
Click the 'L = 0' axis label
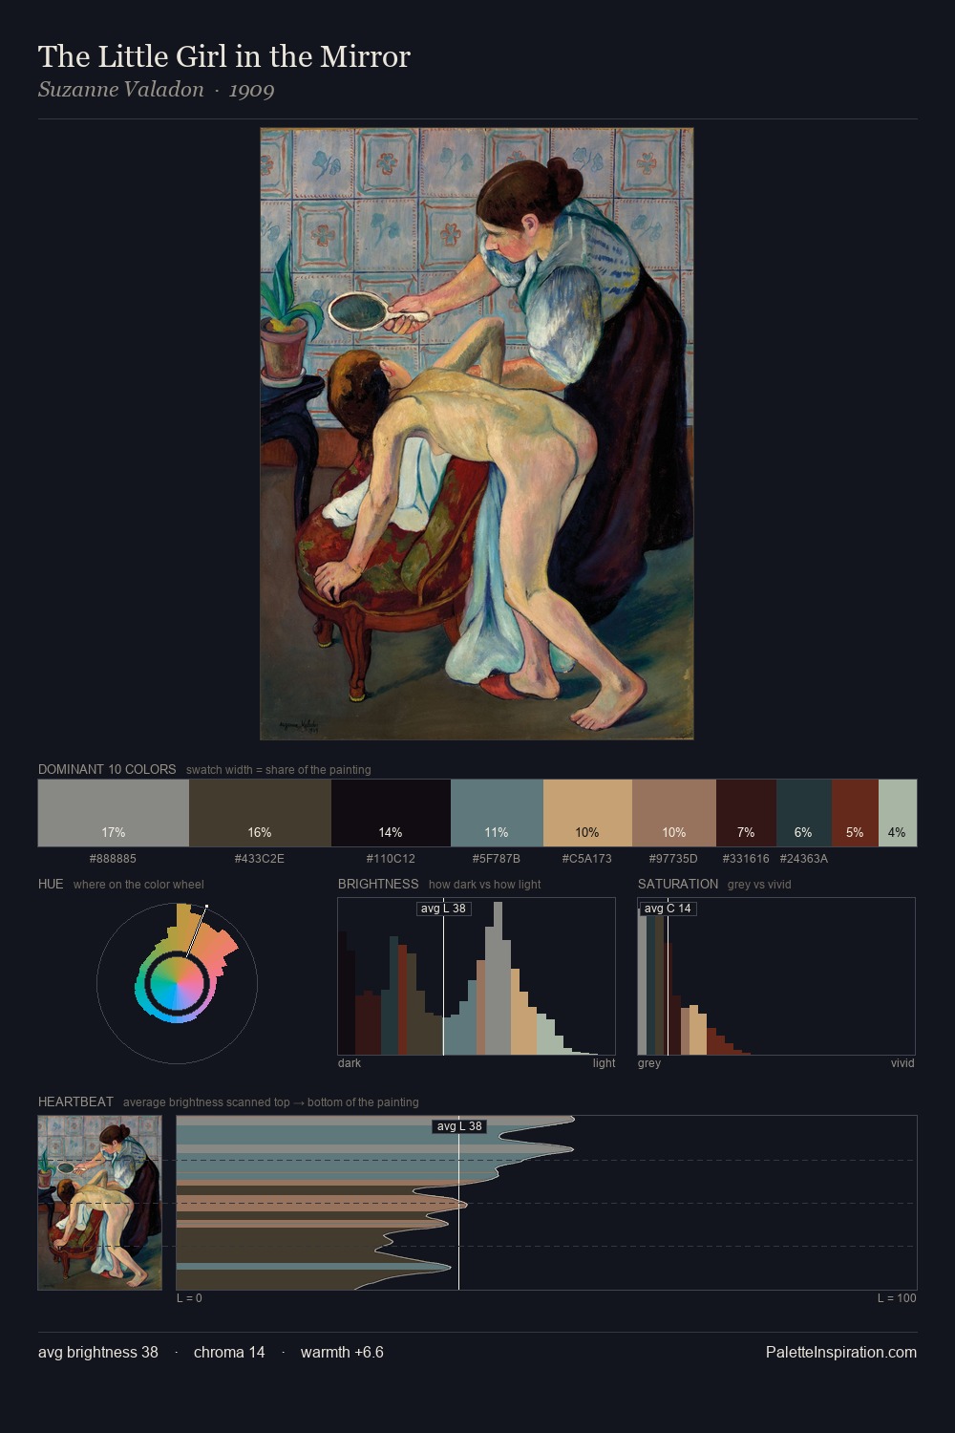click(x=189, y=1298)
